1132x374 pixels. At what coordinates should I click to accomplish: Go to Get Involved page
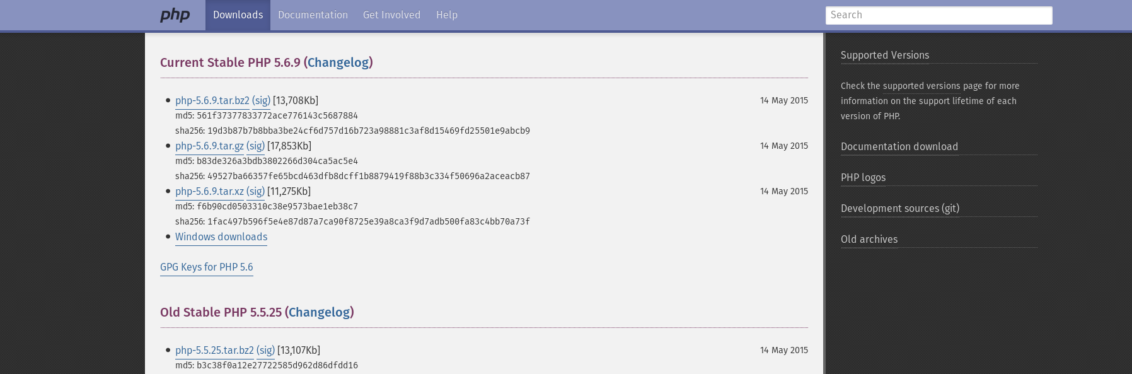(391, 15)
